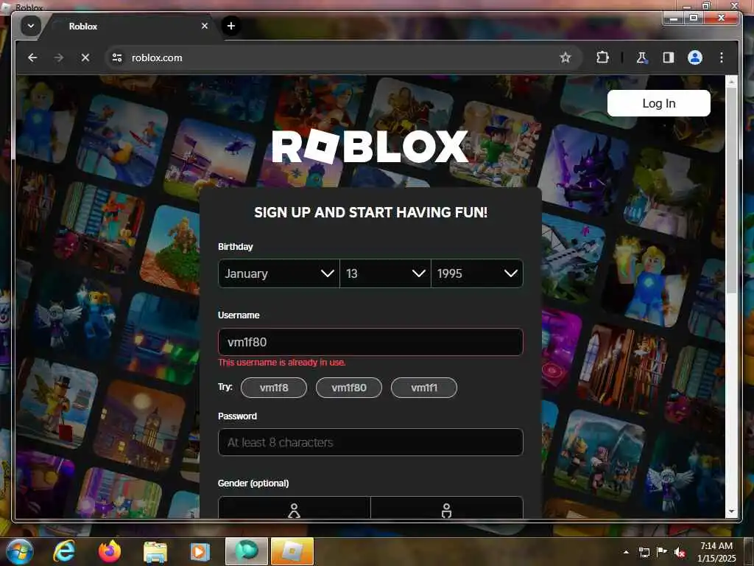Screen dimensions: 754x566
Task: Click the forward navigation arrow
Action: pyautogui.click(x=59, y=57)
